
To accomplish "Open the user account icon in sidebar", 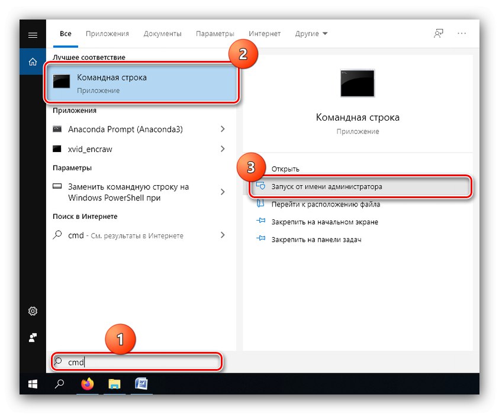I will (33, 338).
